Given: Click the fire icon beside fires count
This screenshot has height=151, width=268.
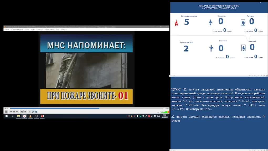Looking at the screenshot, I should tap(176, 23).
